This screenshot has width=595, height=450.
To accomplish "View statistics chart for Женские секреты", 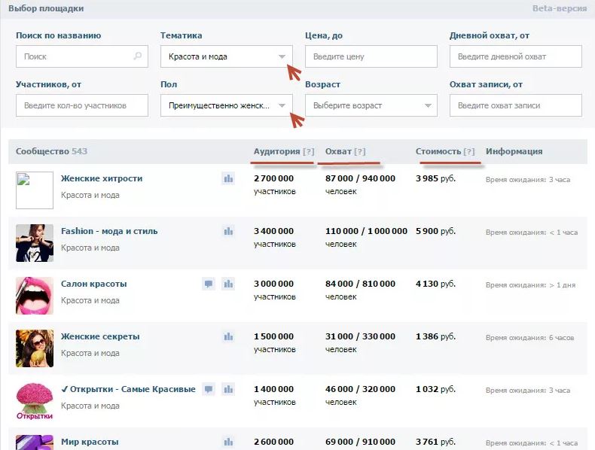I will (228, 336).
